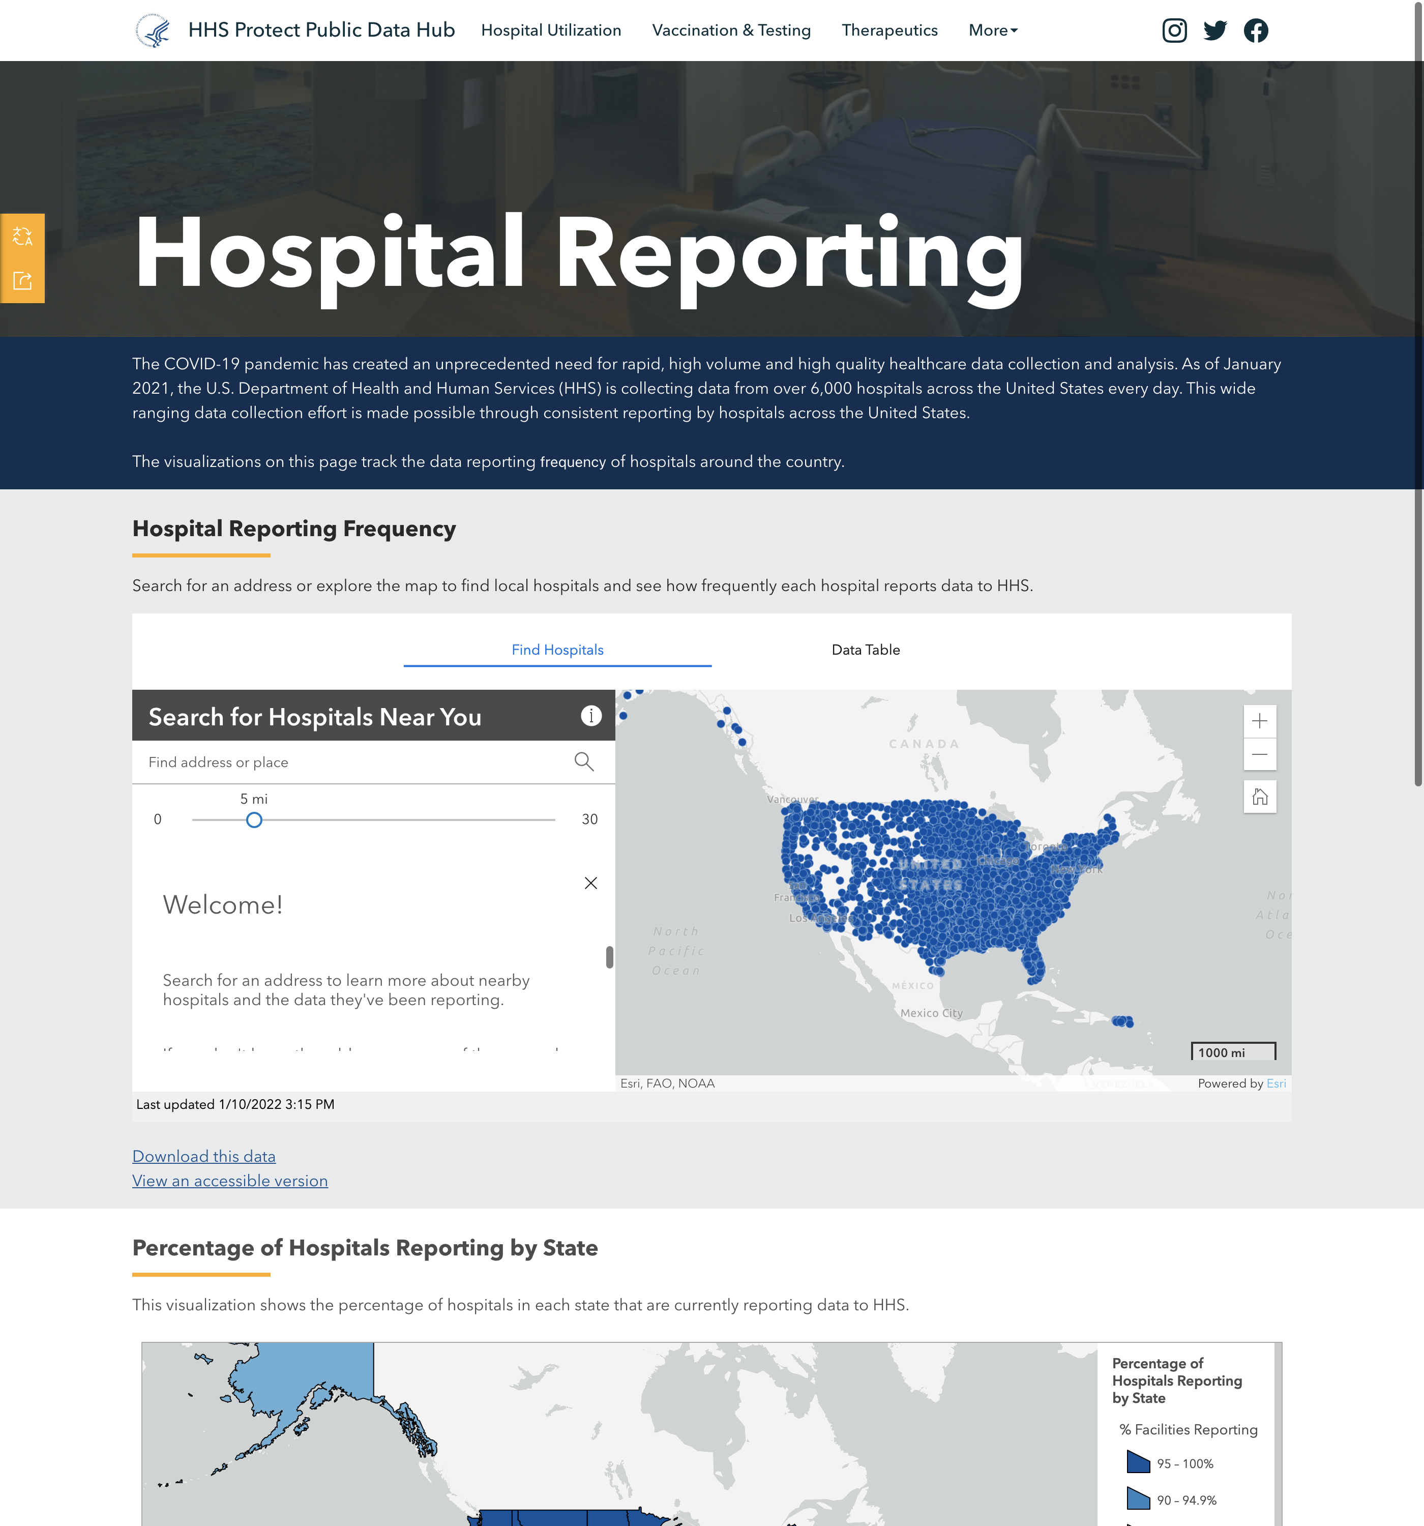Click the yellow share page icon

coord(22,281)
